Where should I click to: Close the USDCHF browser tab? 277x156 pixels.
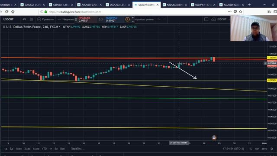(x=158, y=5)
